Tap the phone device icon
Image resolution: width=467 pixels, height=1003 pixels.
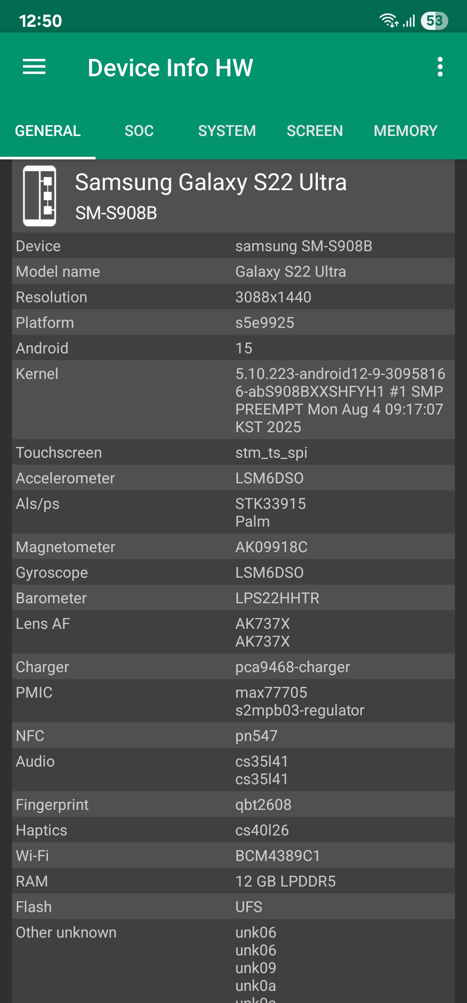39,196
